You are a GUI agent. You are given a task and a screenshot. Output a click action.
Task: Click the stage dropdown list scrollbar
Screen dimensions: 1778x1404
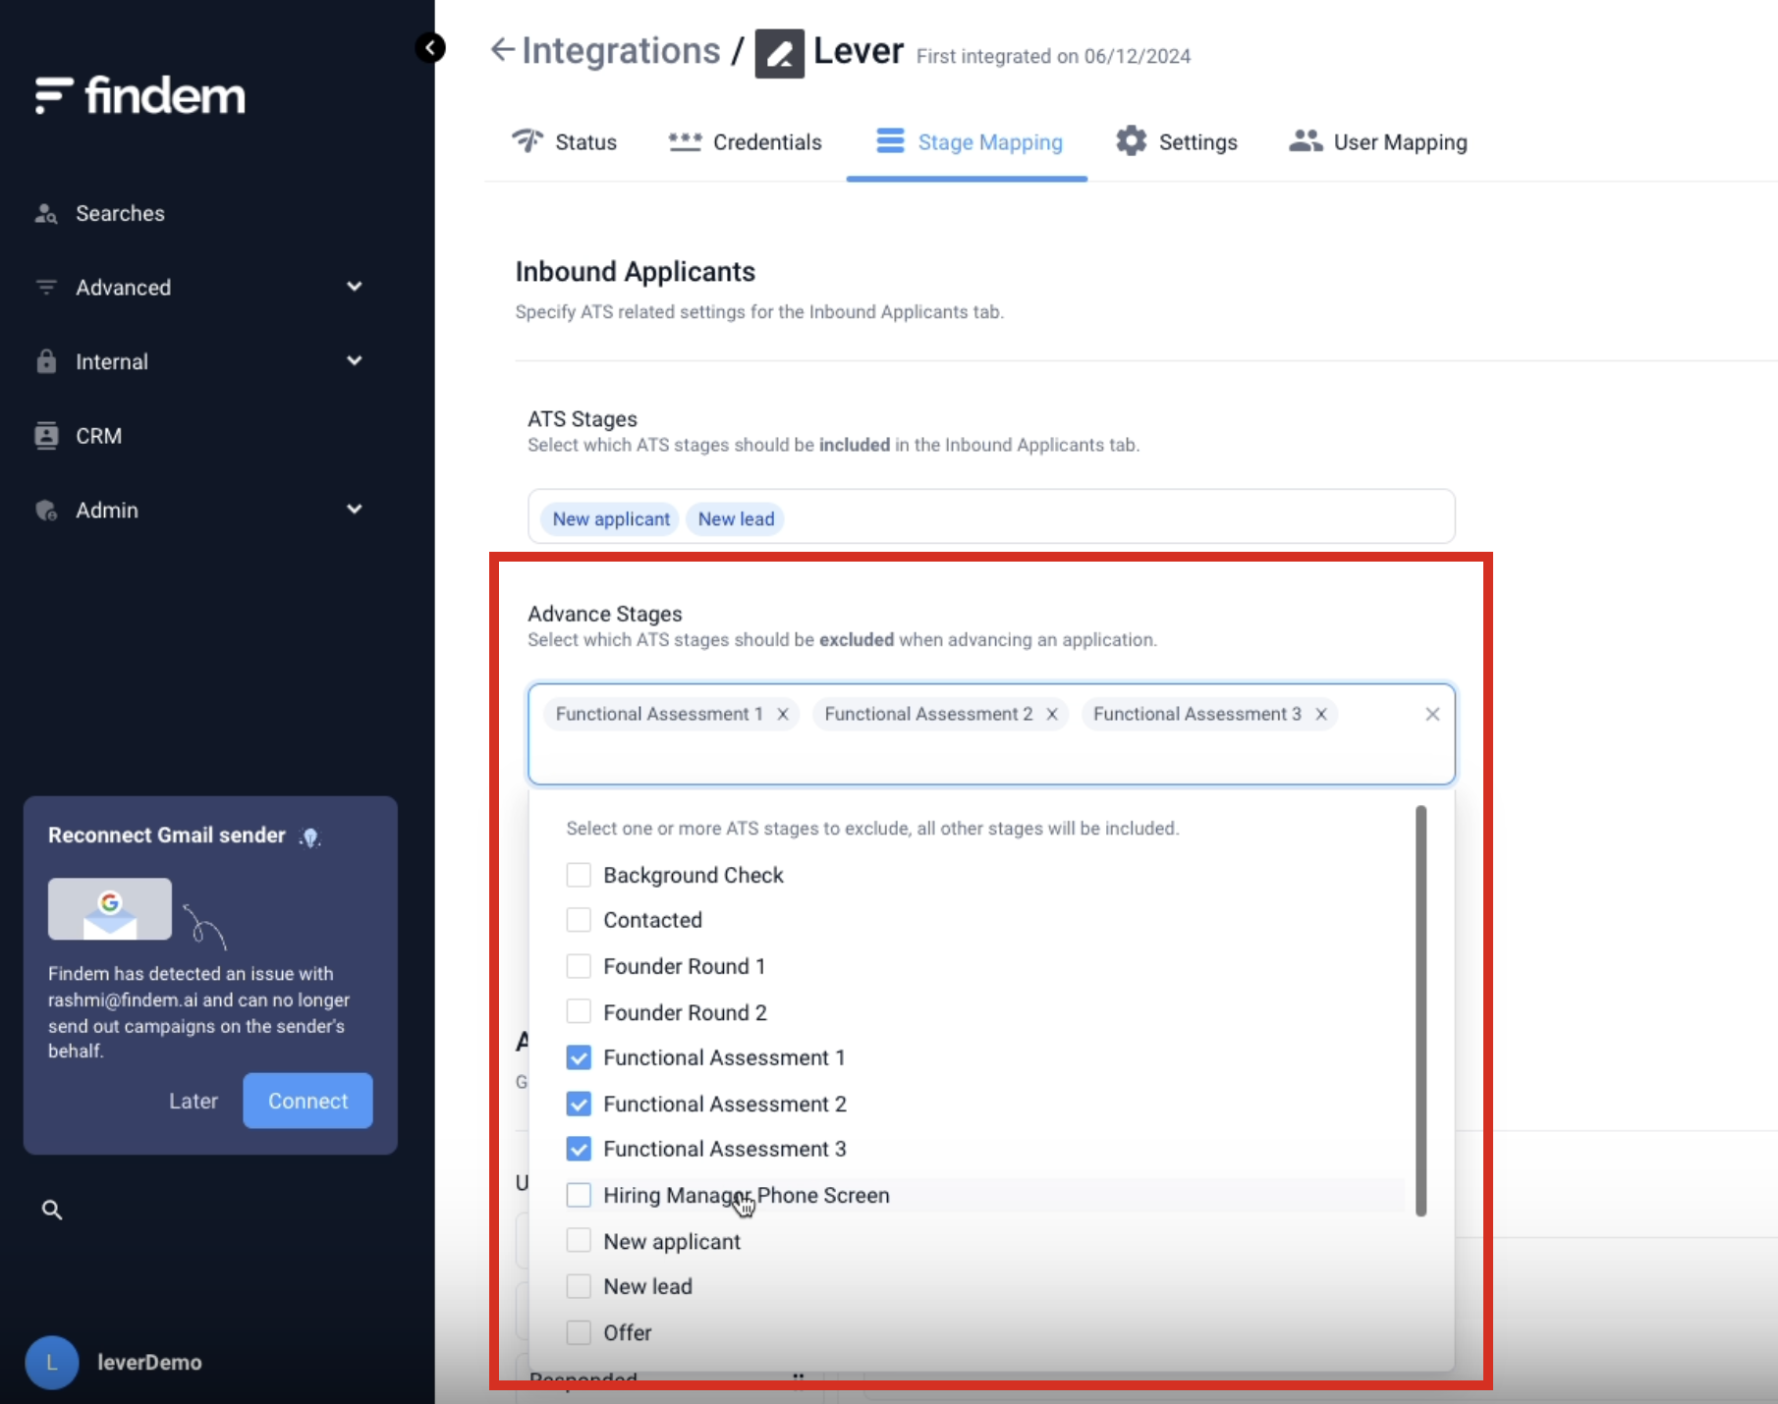tap(1420, 1010)
